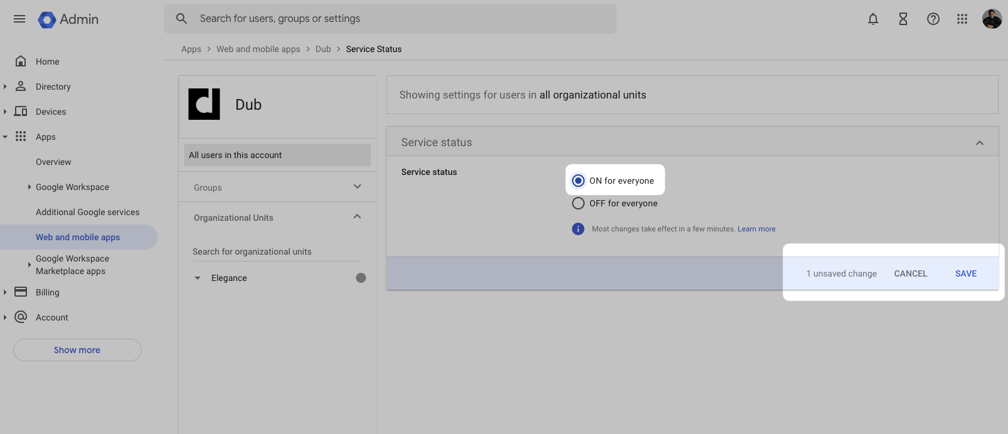Expand Google Workspace Marketplace apps arrow
The image size is (1008, 434).
click(29, 265)
